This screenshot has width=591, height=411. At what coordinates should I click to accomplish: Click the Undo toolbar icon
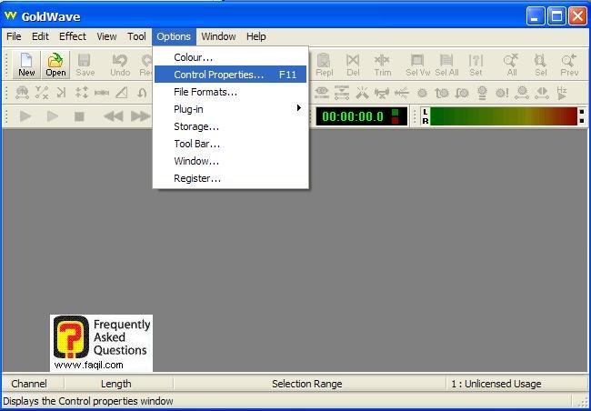point(120,65)
